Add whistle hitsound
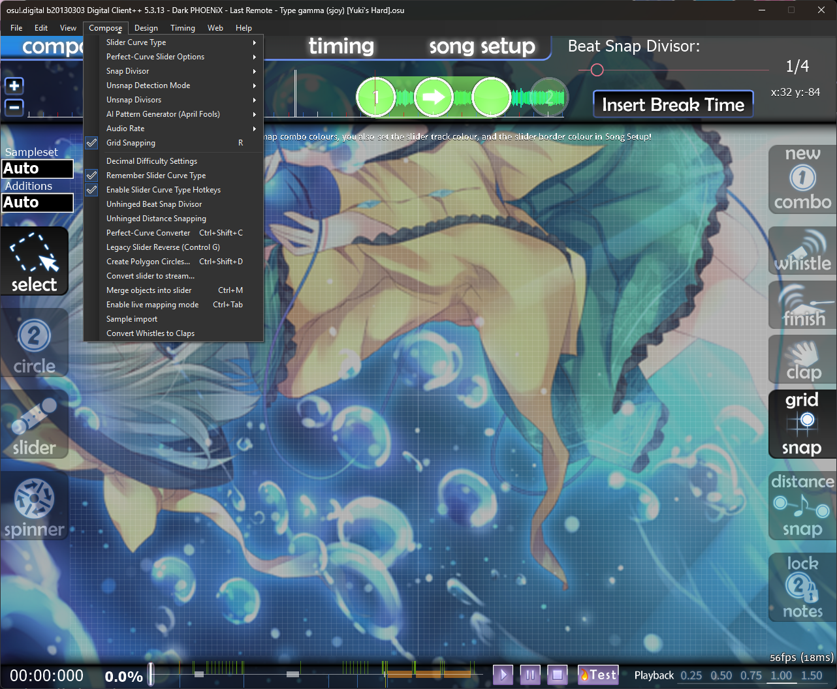This screenshot has height=689, width=837. pos(802,251)
